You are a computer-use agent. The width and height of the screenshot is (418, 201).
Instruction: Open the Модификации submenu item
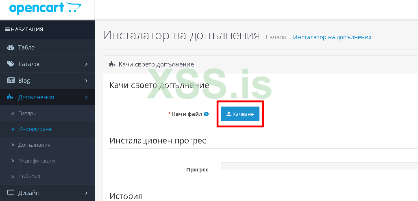point(47,161)
